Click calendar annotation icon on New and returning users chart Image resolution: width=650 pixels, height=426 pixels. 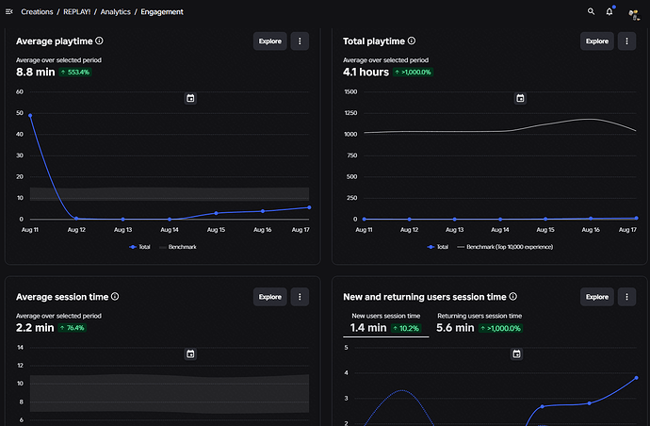tap(516, 354)
